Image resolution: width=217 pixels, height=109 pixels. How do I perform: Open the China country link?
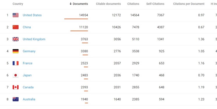(27, 27)
